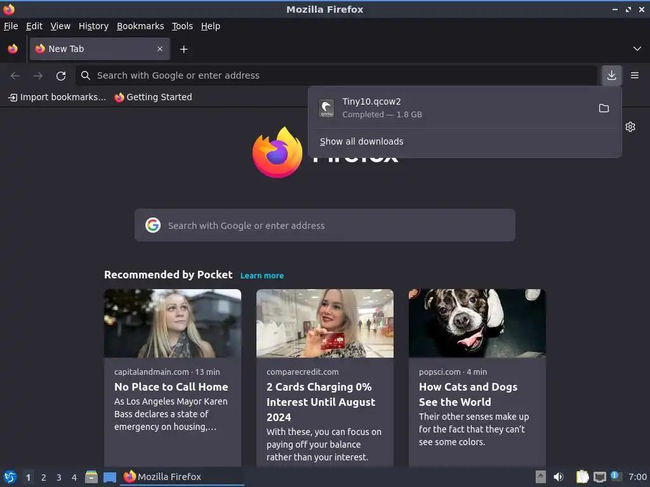Open No Place to Call Home thumbnail
The height and width of the screenshot is (487, 650).
[173, 323]
